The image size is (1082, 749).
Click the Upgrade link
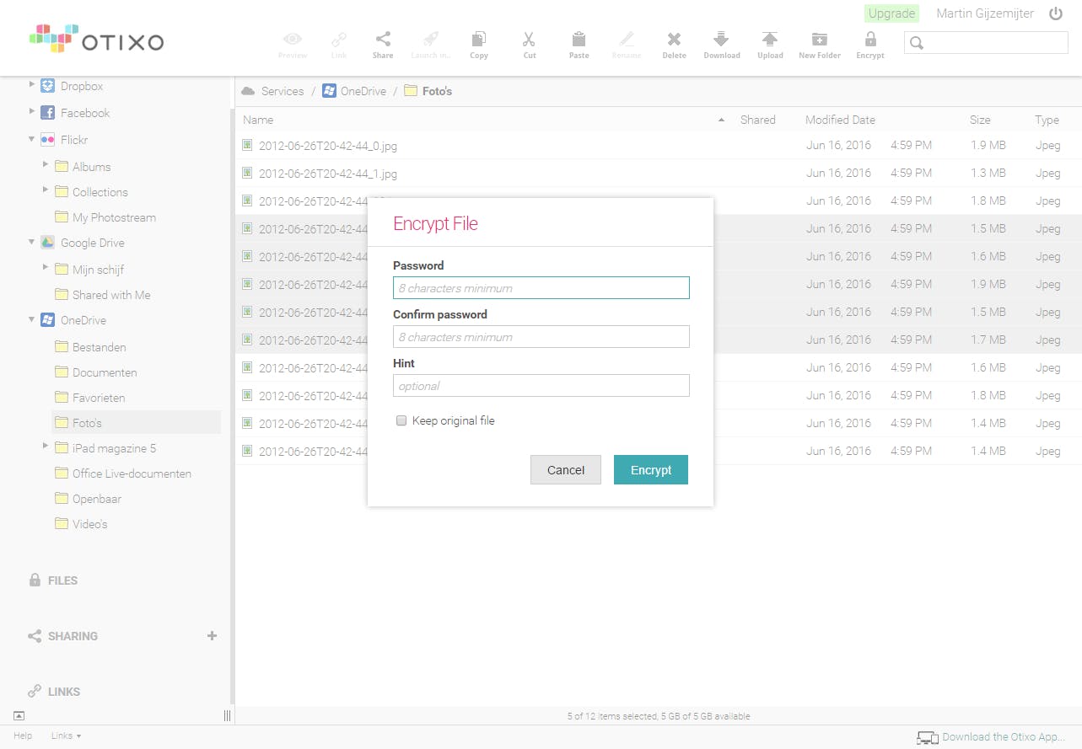coord(891,13)
